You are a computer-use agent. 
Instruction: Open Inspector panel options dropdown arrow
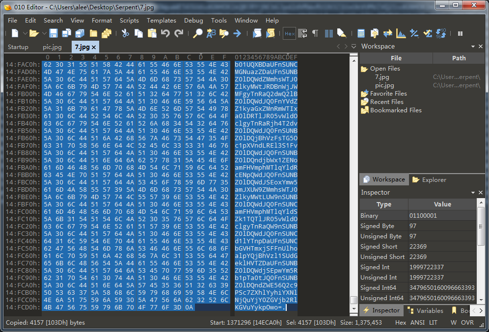[x=473, y=192]
